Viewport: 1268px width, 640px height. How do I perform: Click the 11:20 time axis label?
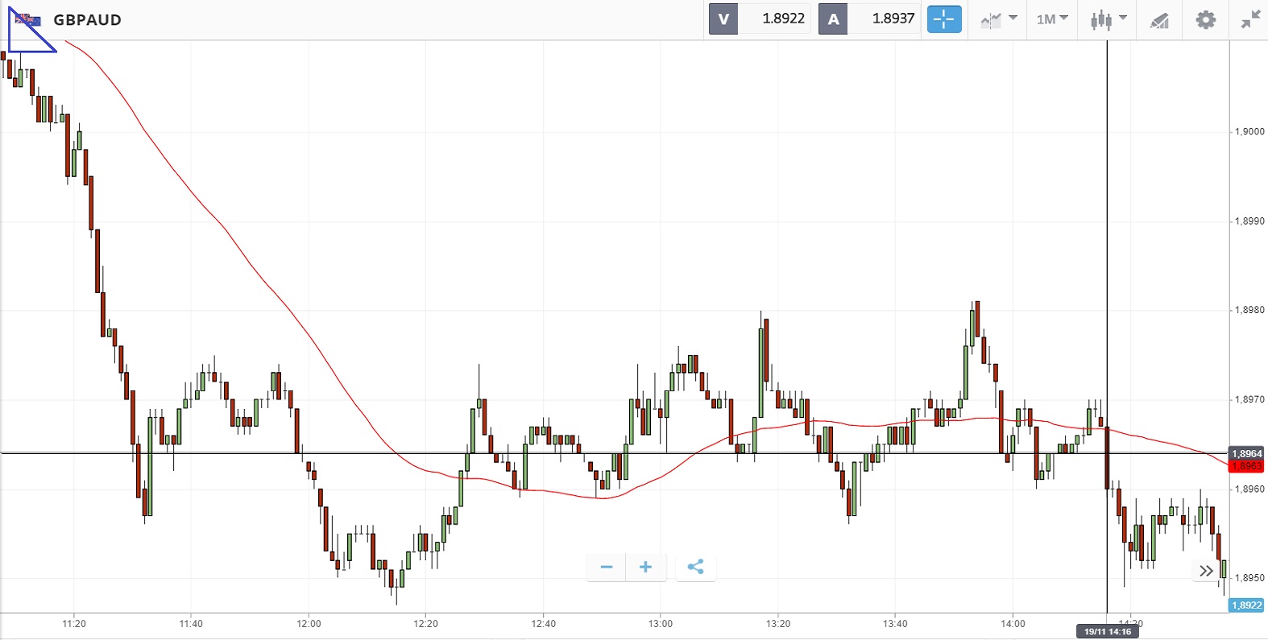click(x=74, y=624)
